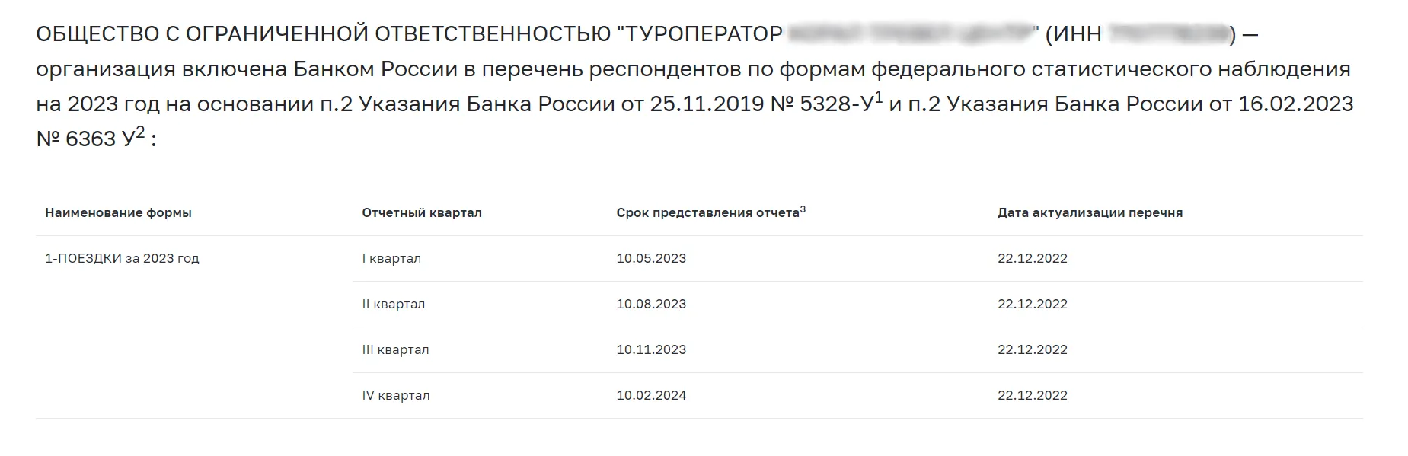Click the deadline date 10.11.2023
The width and height of the screenshot is (1408, 456).
click(x=651, y=349)
